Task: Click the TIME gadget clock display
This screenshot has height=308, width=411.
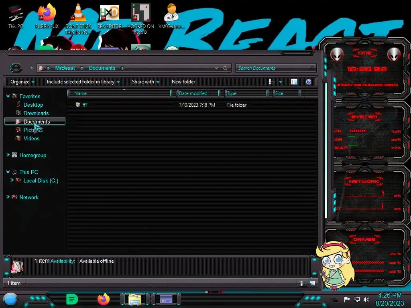Action: click(366, 69)
